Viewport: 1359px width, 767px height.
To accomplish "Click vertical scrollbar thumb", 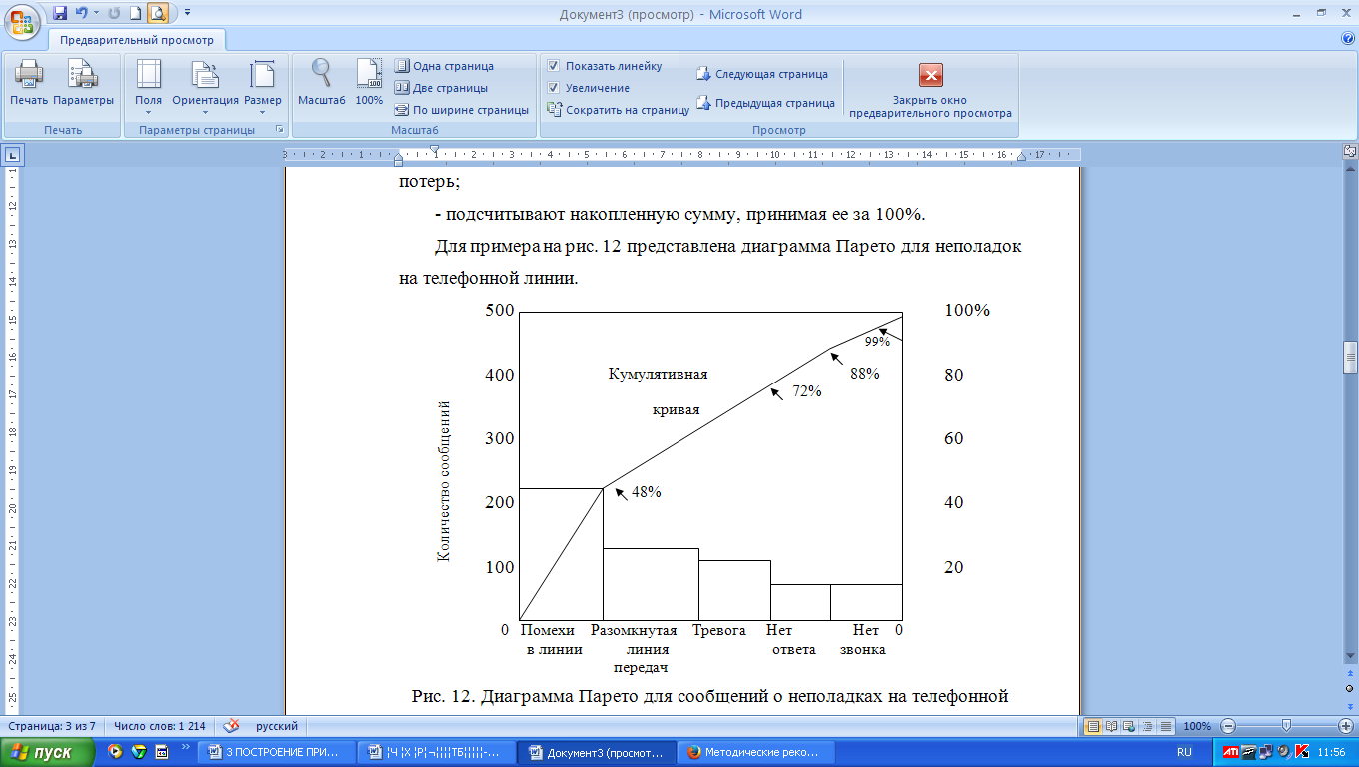I will click(1350, 356).
